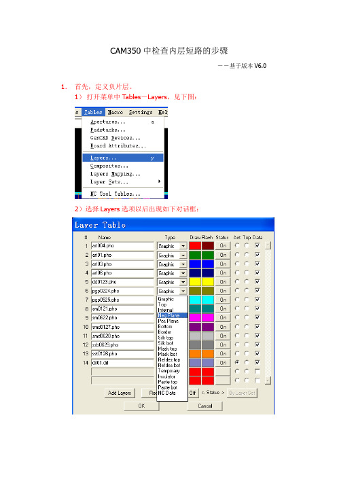The width and height of the screenshot is (337, 477).
Task: Open Type dropdown for art004.pho
Action: (183, 246)
